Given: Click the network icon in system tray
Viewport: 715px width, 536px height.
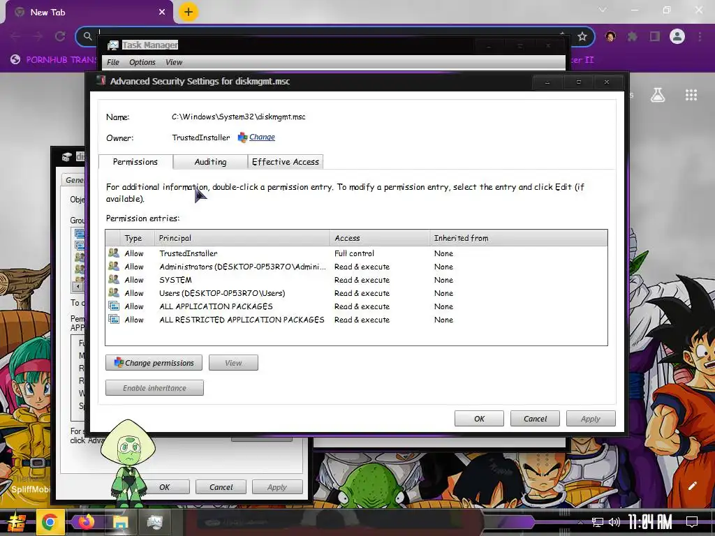Looking at the screenshot, I should (598, 522).
